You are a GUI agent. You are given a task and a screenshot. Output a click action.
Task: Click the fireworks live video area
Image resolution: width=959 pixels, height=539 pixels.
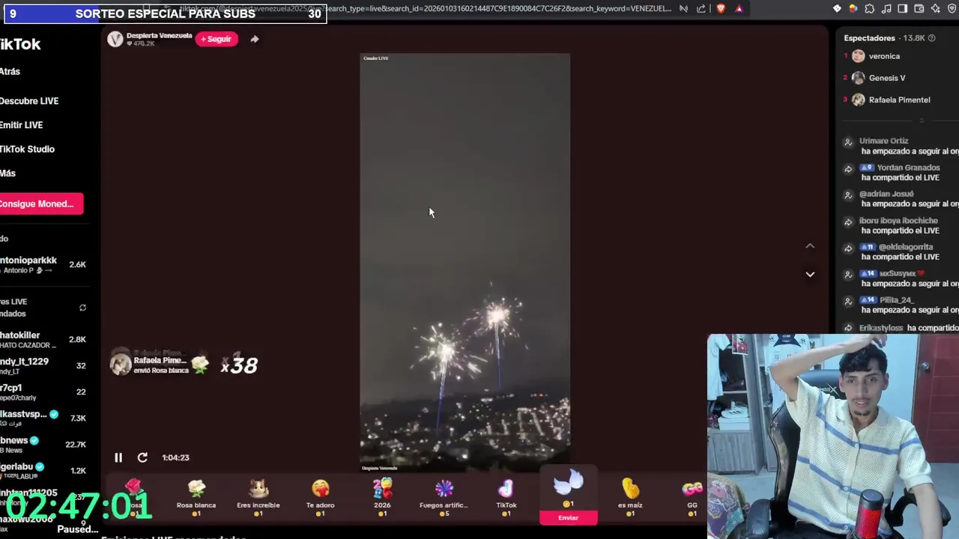465,262
